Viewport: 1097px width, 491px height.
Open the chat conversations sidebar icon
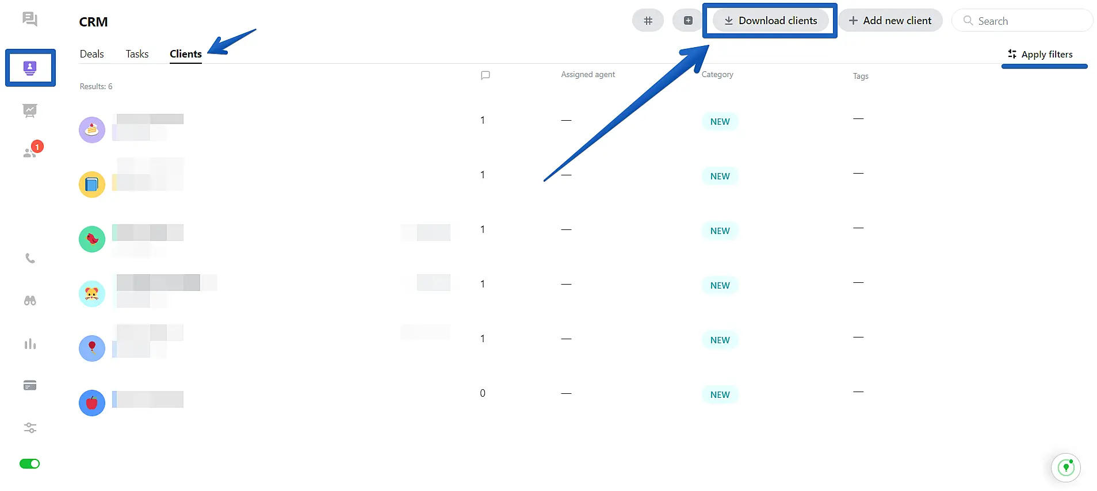pyautogui.click(x=30, y=20)
